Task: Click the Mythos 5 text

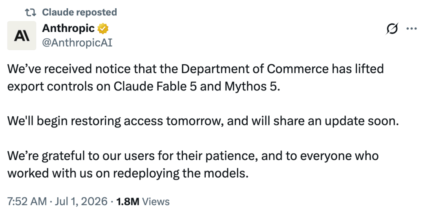Action: point(252,87)
